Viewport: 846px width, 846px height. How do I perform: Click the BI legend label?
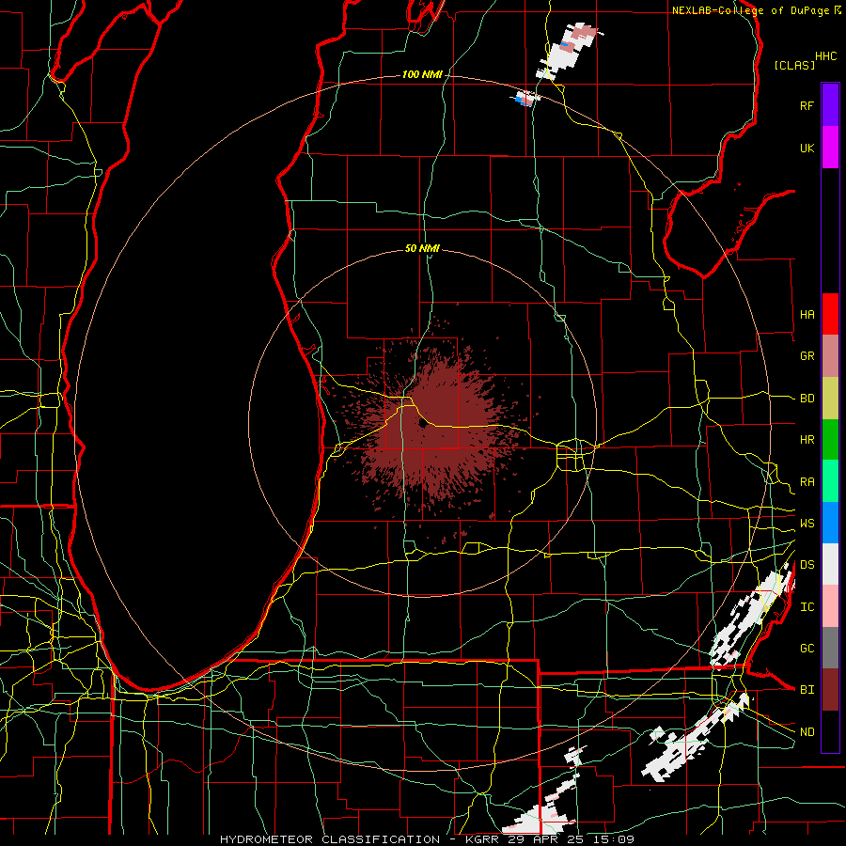(x=807, y=690)
